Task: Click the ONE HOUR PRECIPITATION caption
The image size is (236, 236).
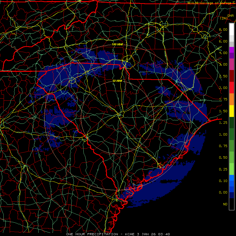Action: pyautogui.click(x=92, y=234)
